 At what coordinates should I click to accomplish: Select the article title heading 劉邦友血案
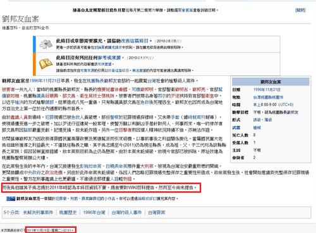[x=20, y=19]
